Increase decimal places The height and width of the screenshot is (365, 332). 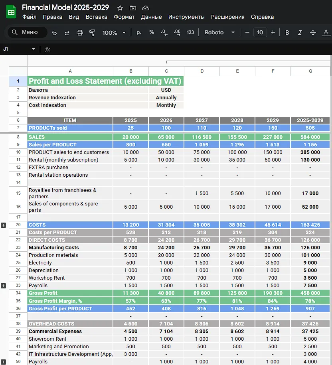(177, 32)
